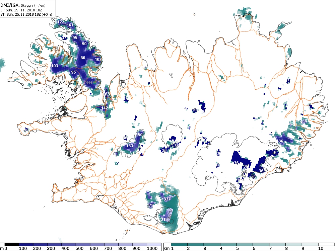Click the teal swatch above the km 5 label
Viewport: 335px width, 251px height.
pyautogui.click(x=244, y=245)
